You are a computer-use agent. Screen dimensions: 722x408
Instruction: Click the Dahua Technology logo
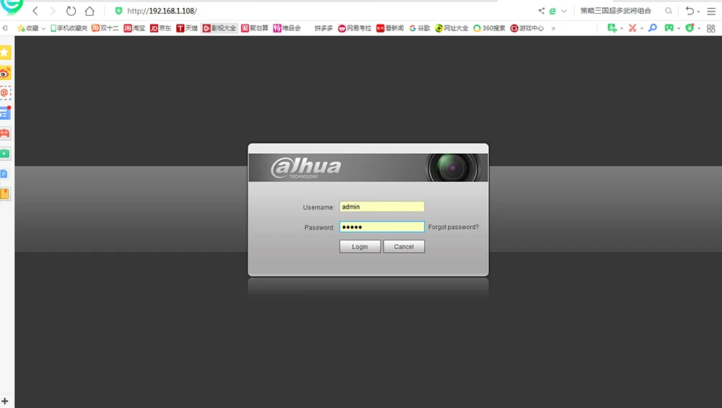pos(305,168)
